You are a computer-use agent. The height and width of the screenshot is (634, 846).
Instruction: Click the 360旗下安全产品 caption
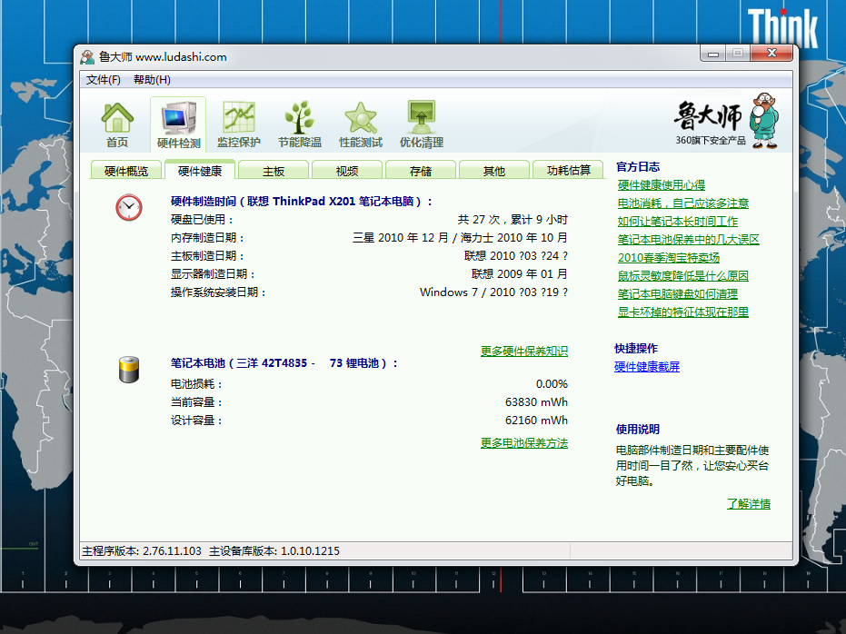click(x=711, y=140)
